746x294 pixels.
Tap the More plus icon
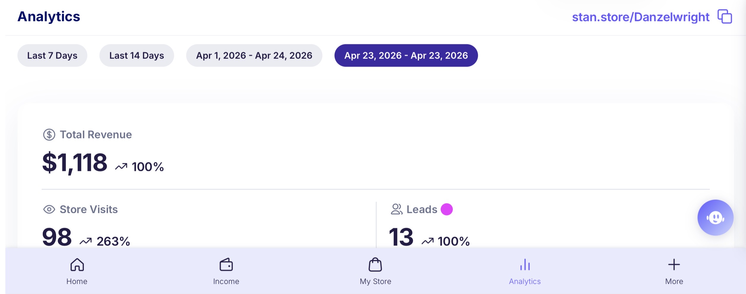[x=674, y=264]
